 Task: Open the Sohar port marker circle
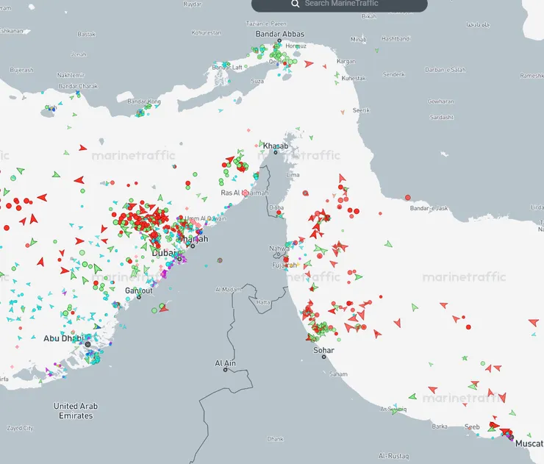[x=323, y=357]
